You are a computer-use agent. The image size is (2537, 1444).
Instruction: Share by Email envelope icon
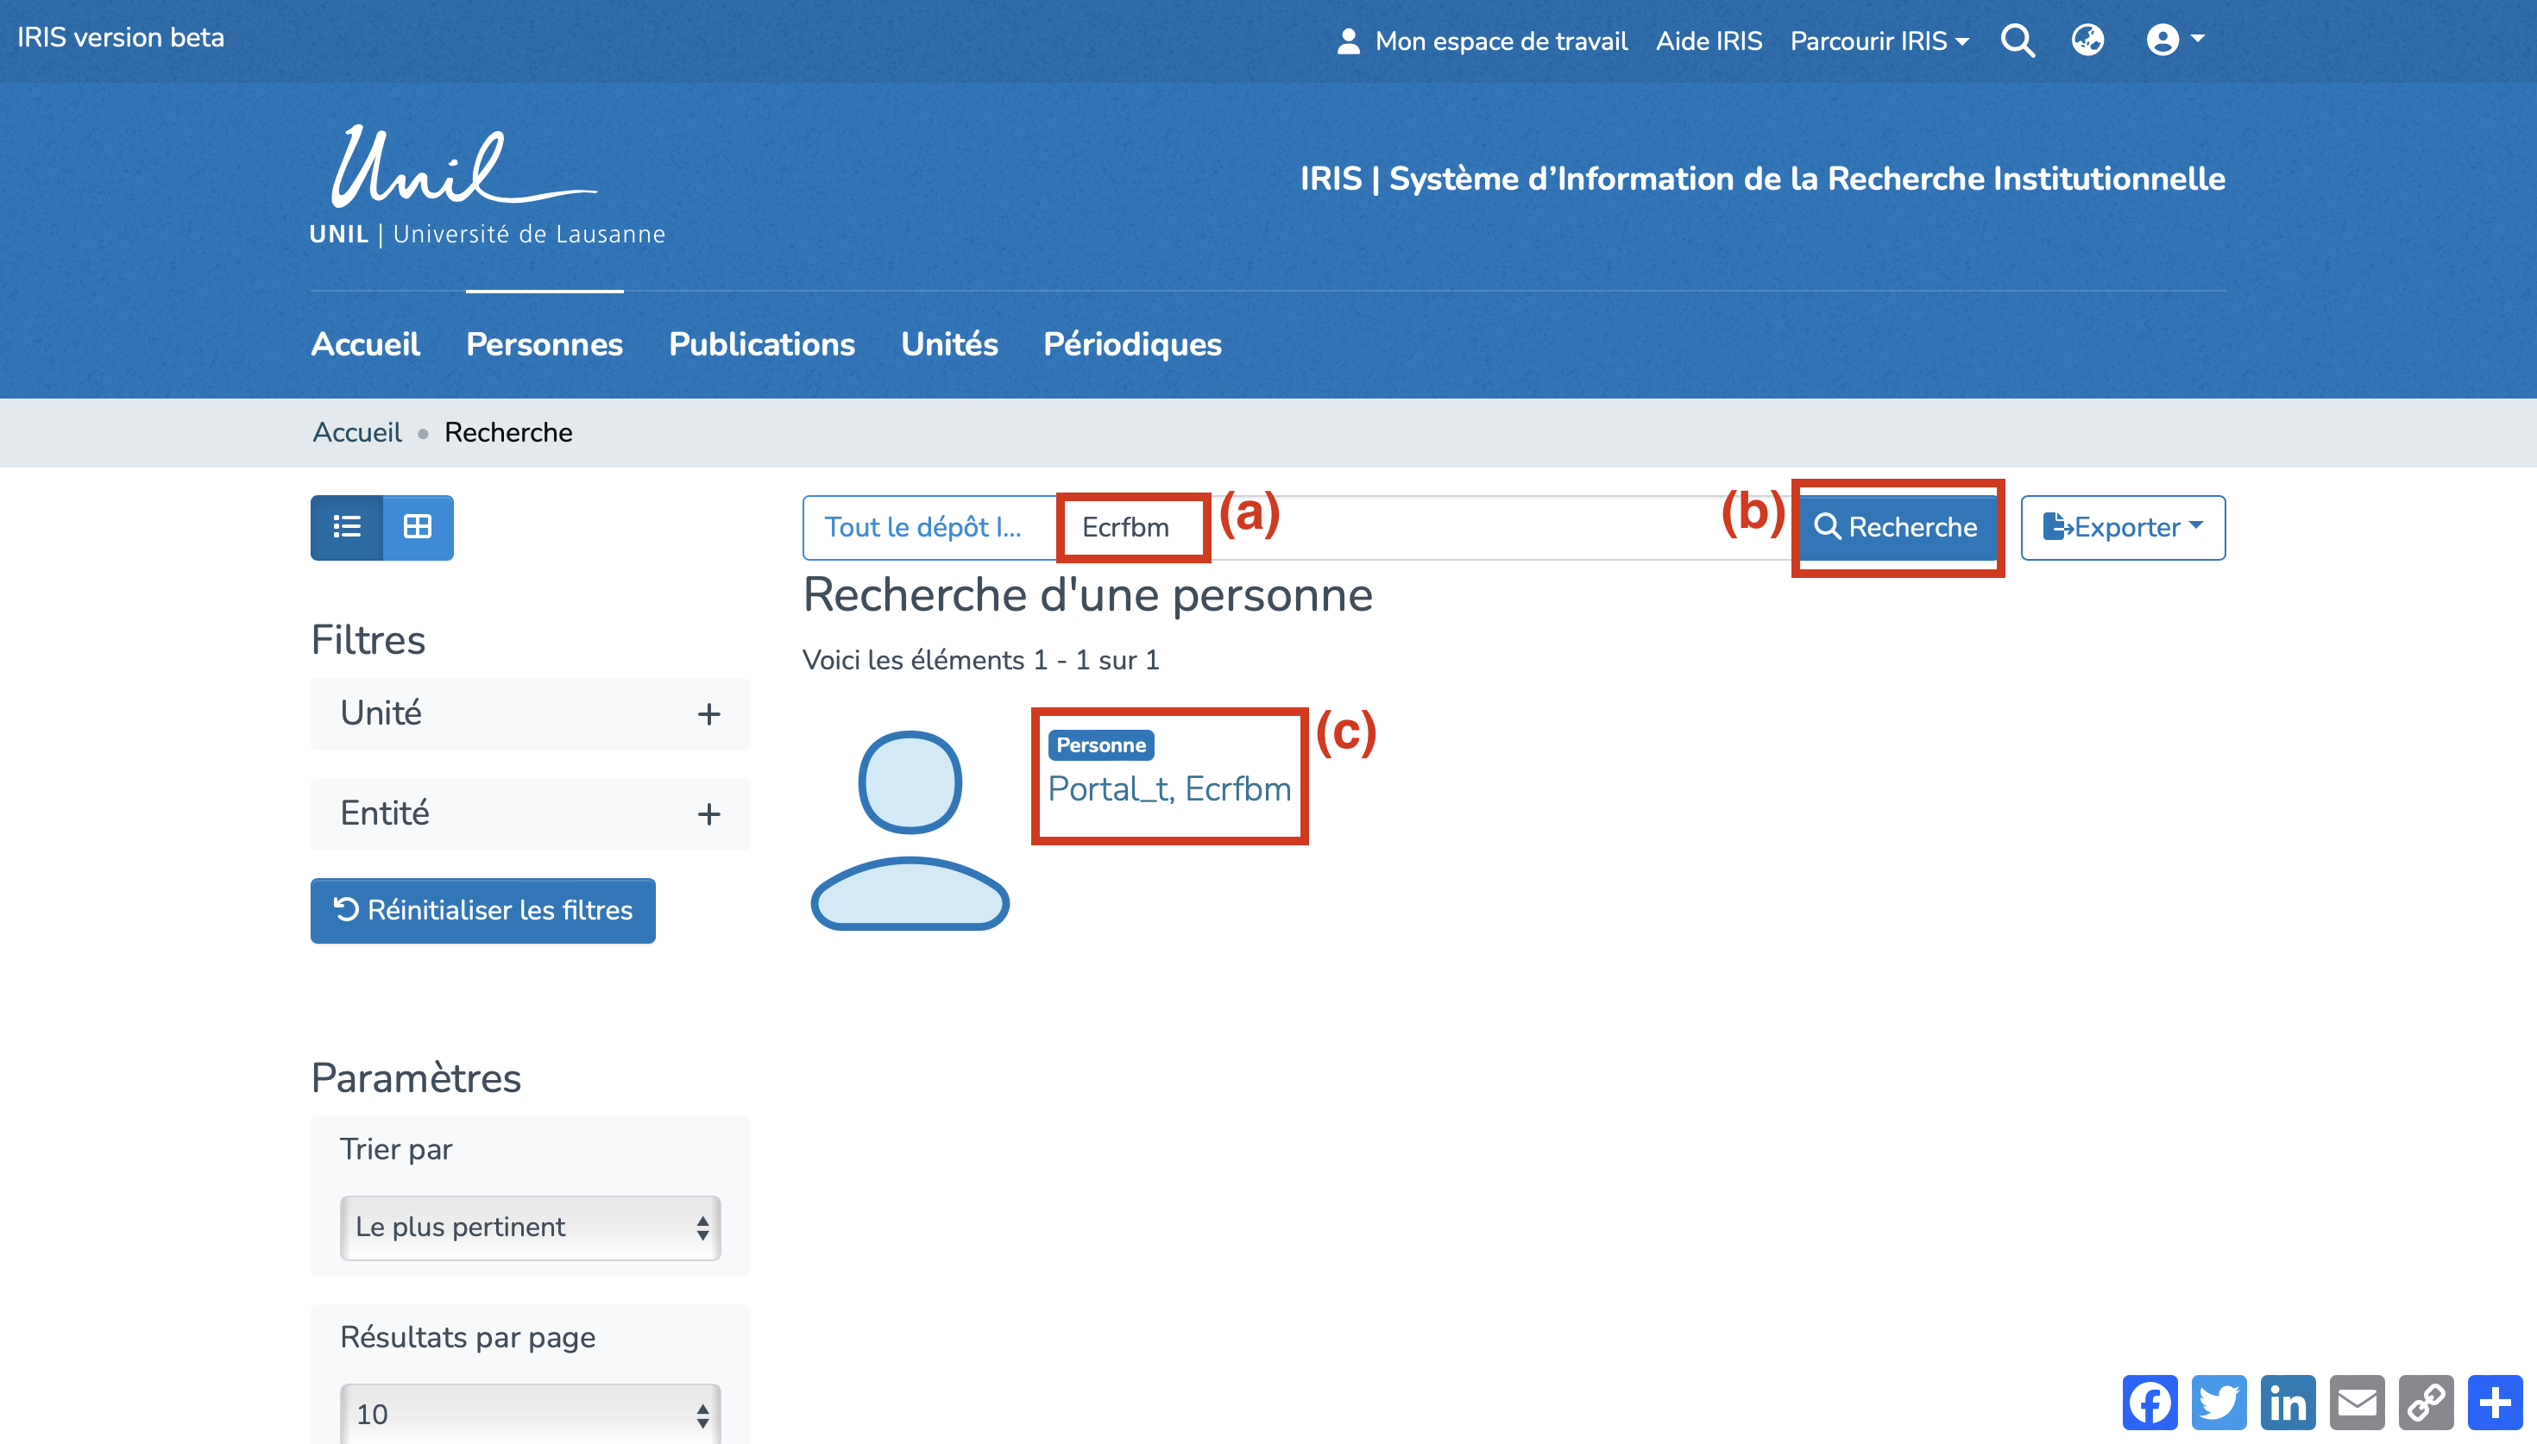click(x=2357, y=1403)
